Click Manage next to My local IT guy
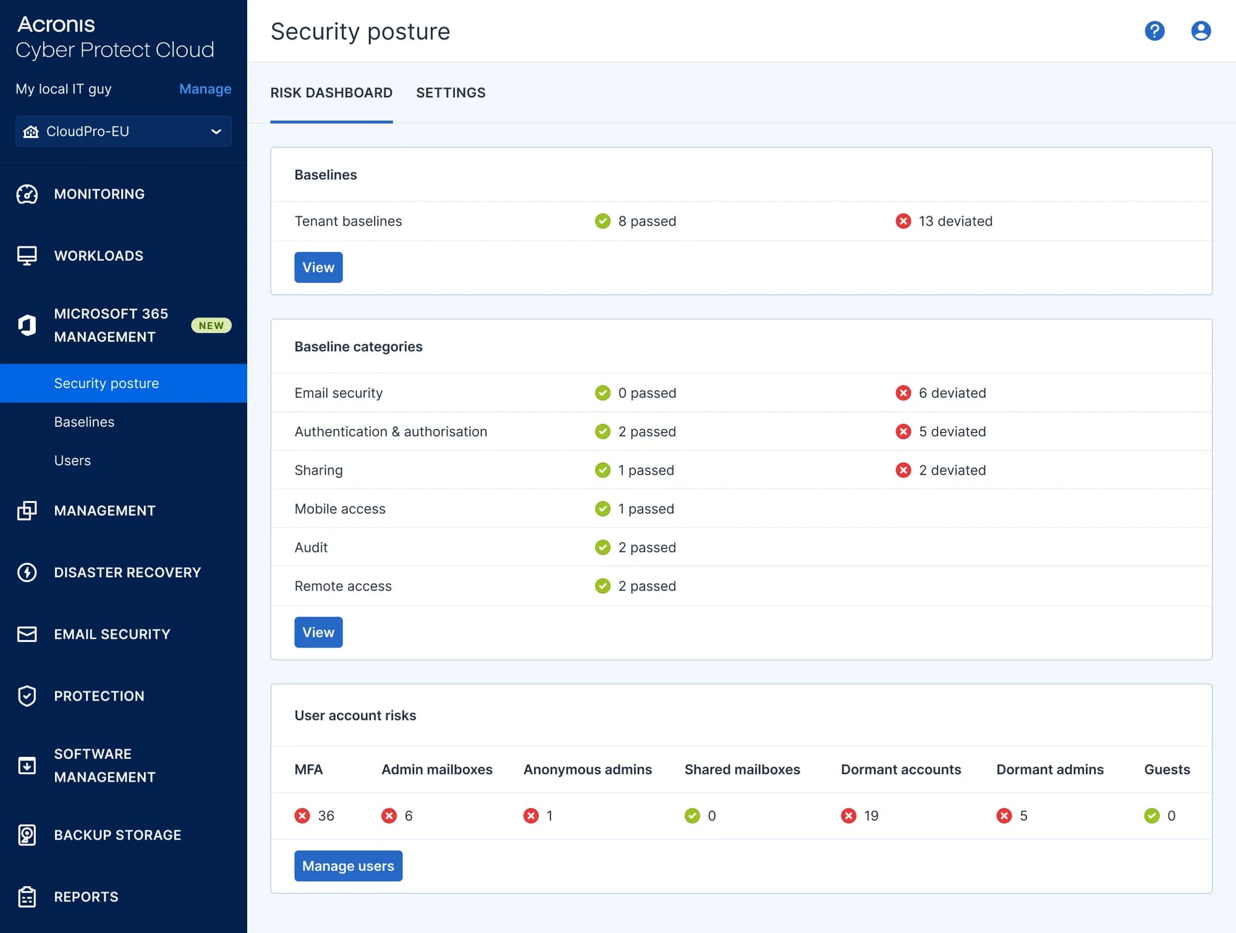 205,88
